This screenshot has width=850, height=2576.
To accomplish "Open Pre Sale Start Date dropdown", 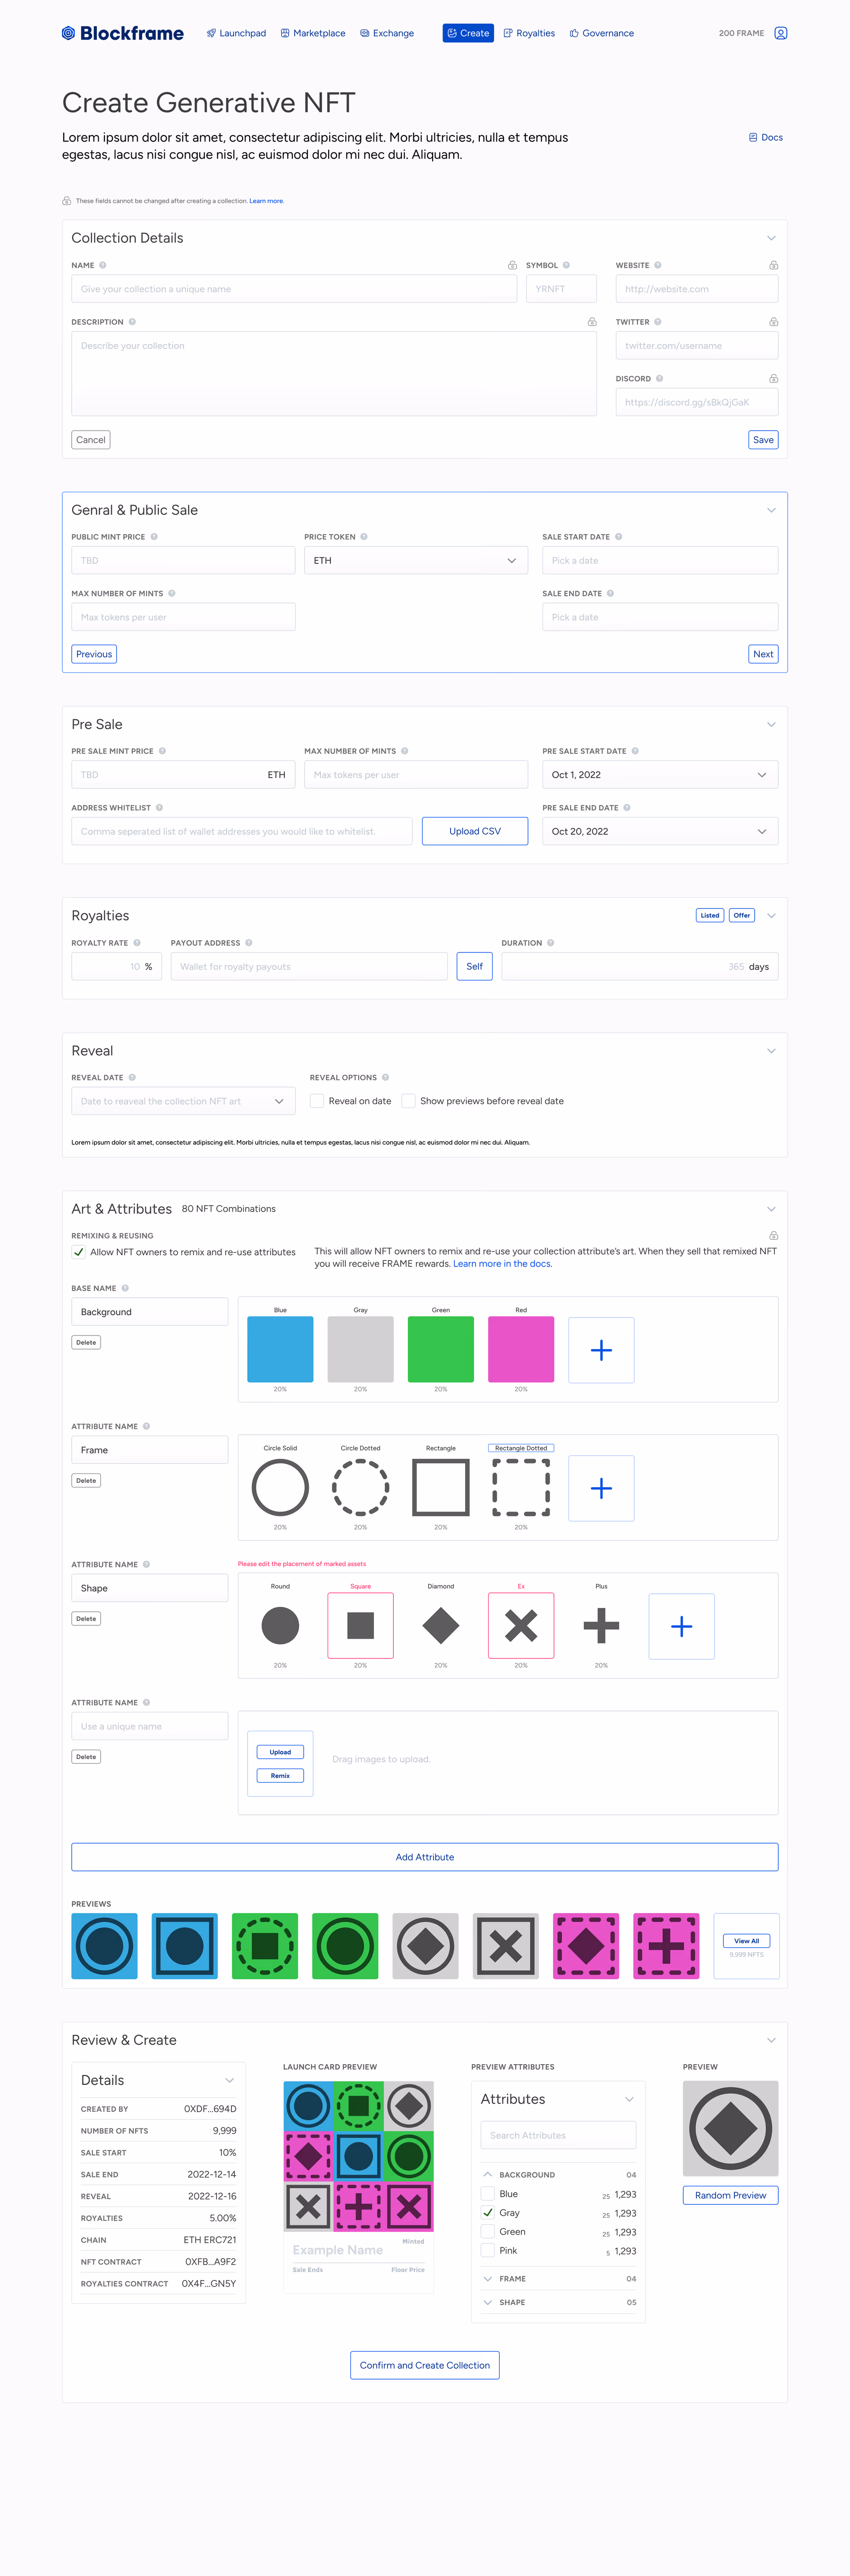I will point(660,775).
